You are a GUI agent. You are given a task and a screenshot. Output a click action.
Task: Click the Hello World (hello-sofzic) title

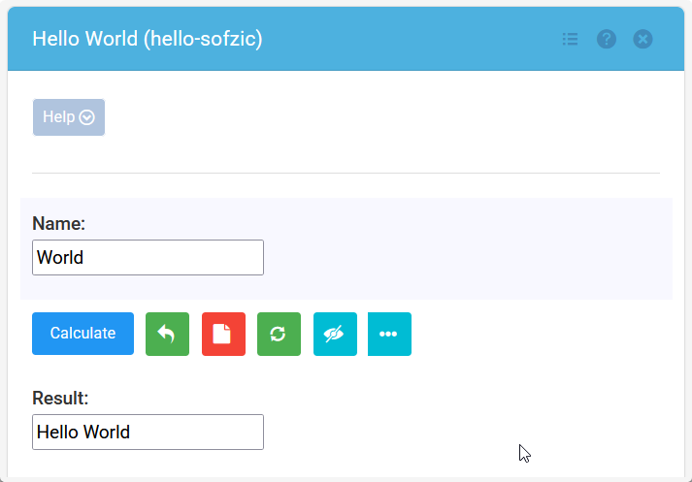148,39
